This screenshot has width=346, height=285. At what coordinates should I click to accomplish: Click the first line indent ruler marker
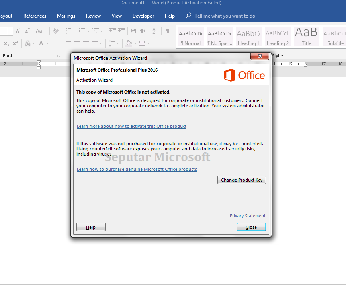(39, 62)
